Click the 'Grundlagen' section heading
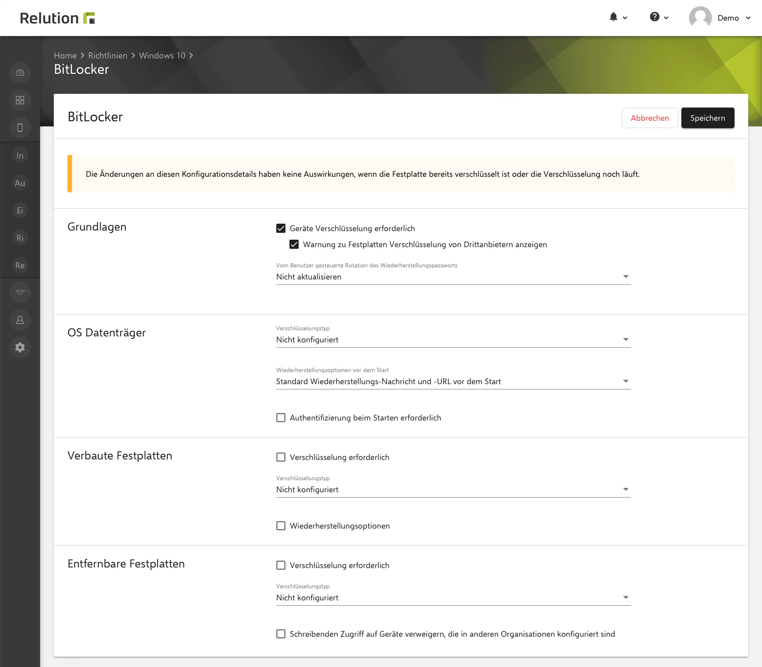The image size is (762, 667). click(x=97, y=227)
